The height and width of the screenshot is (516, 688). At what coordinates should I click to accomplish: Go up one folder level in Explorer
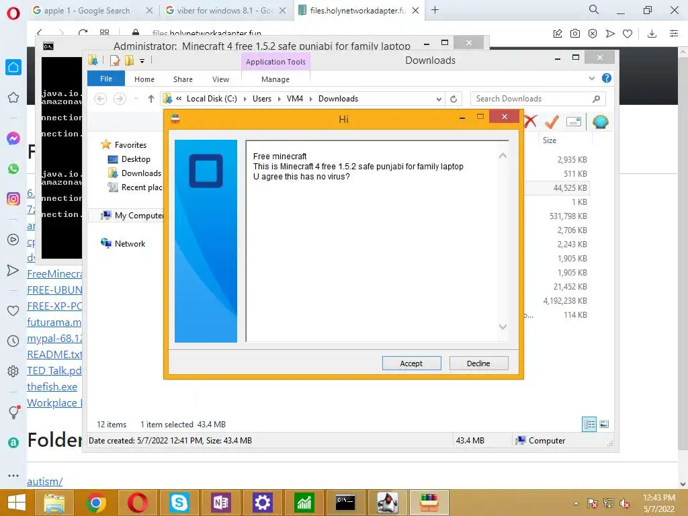(151, 99)
